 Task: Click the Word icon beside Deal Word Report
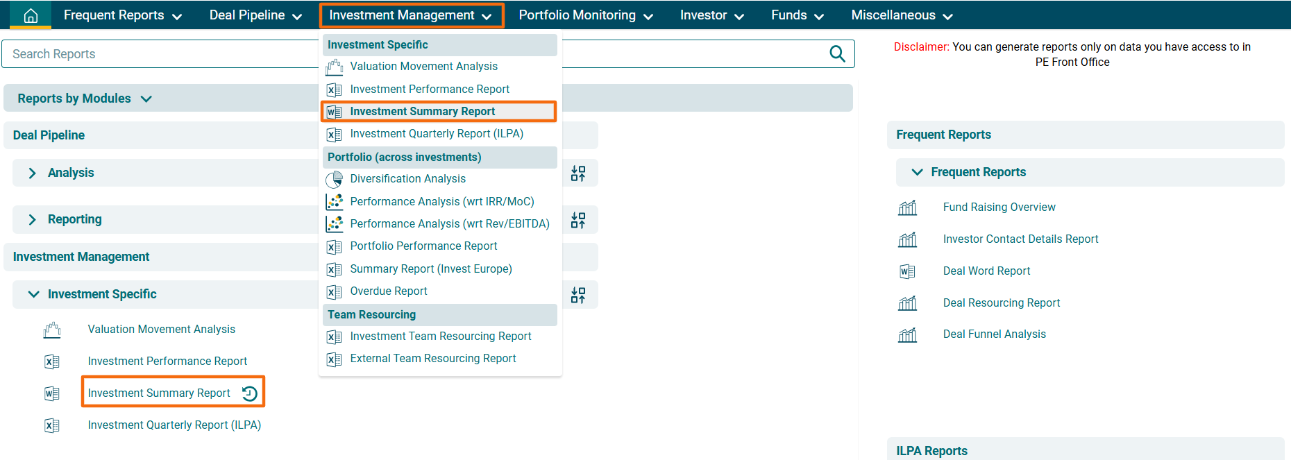tap(907, 271)
